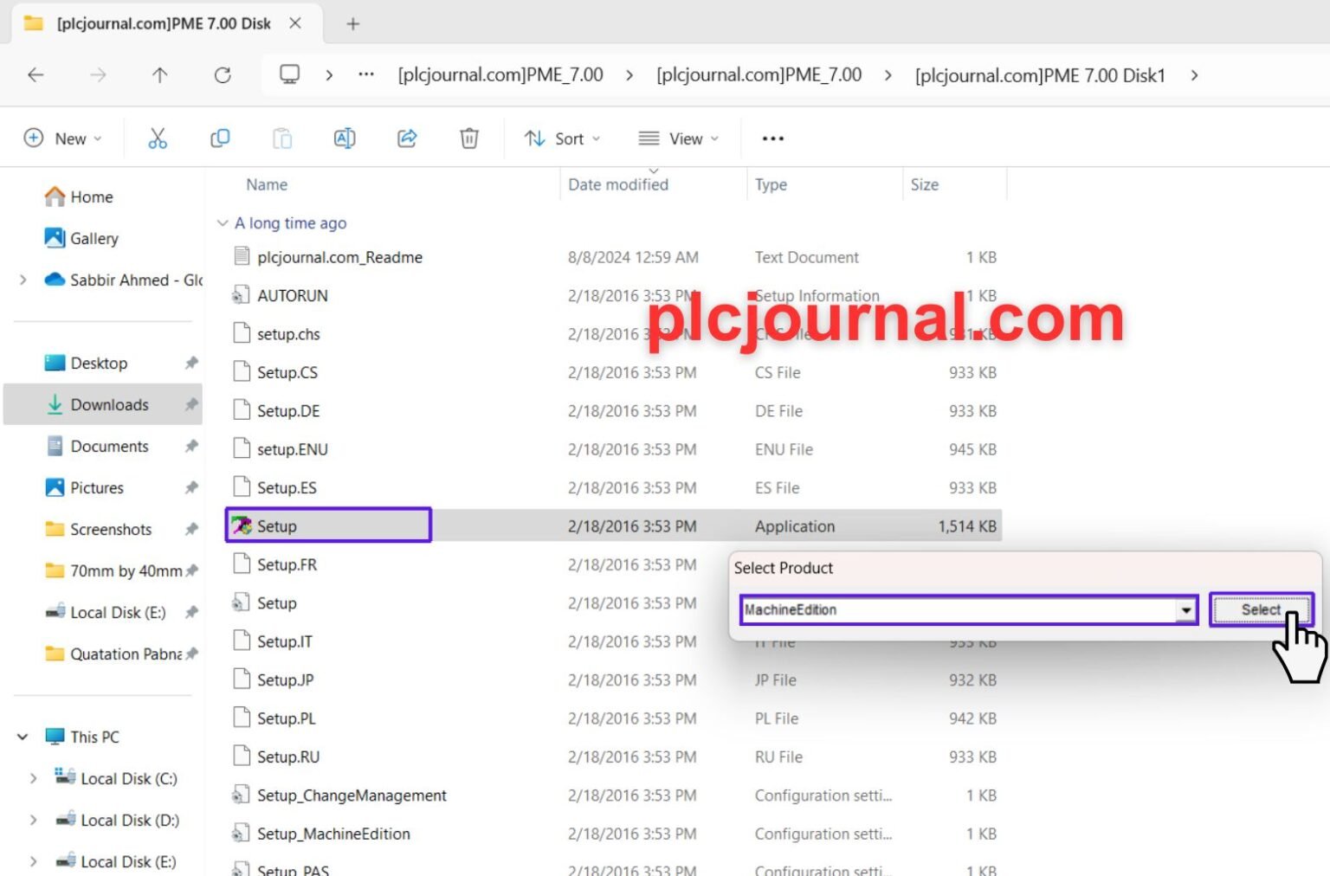This screenshot has height=876, width=1330.
Task: Click the Cut scissors icon
Action: point(157,138)
